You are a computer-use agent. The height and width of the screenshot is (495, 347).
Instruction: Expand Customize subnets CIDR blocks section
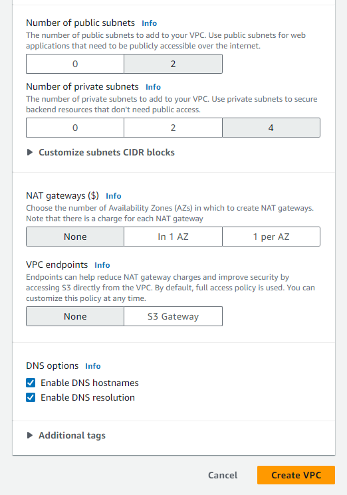click(101, 152)
